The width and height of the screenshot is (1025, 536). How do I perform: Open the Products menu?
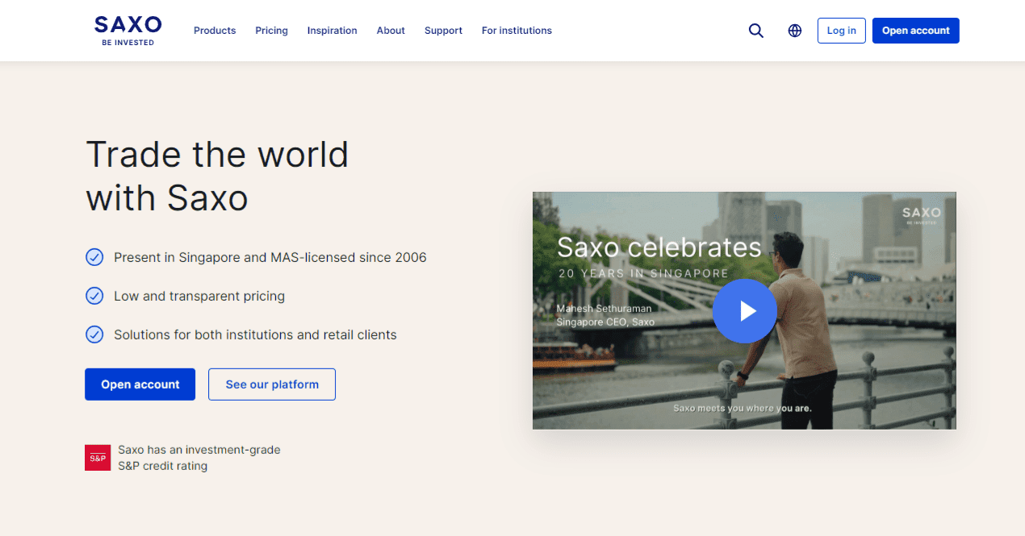point(215,31)
